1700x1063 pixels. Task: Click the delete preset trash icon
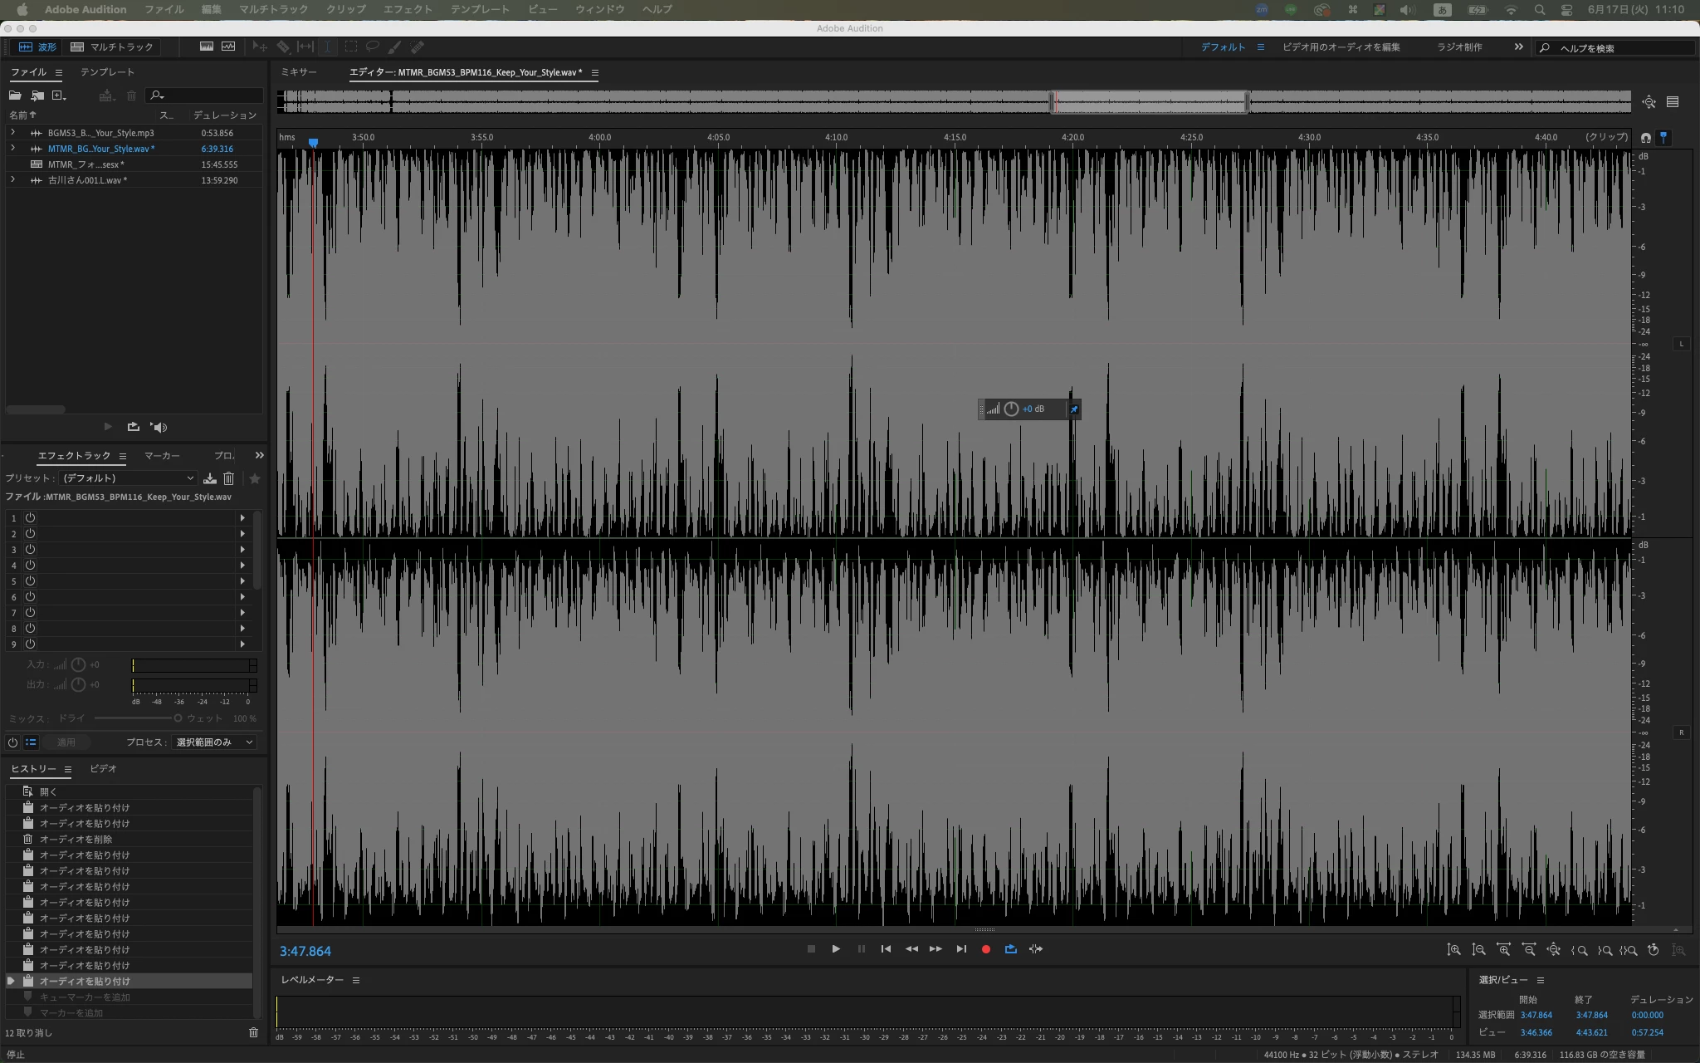[229, 478]
